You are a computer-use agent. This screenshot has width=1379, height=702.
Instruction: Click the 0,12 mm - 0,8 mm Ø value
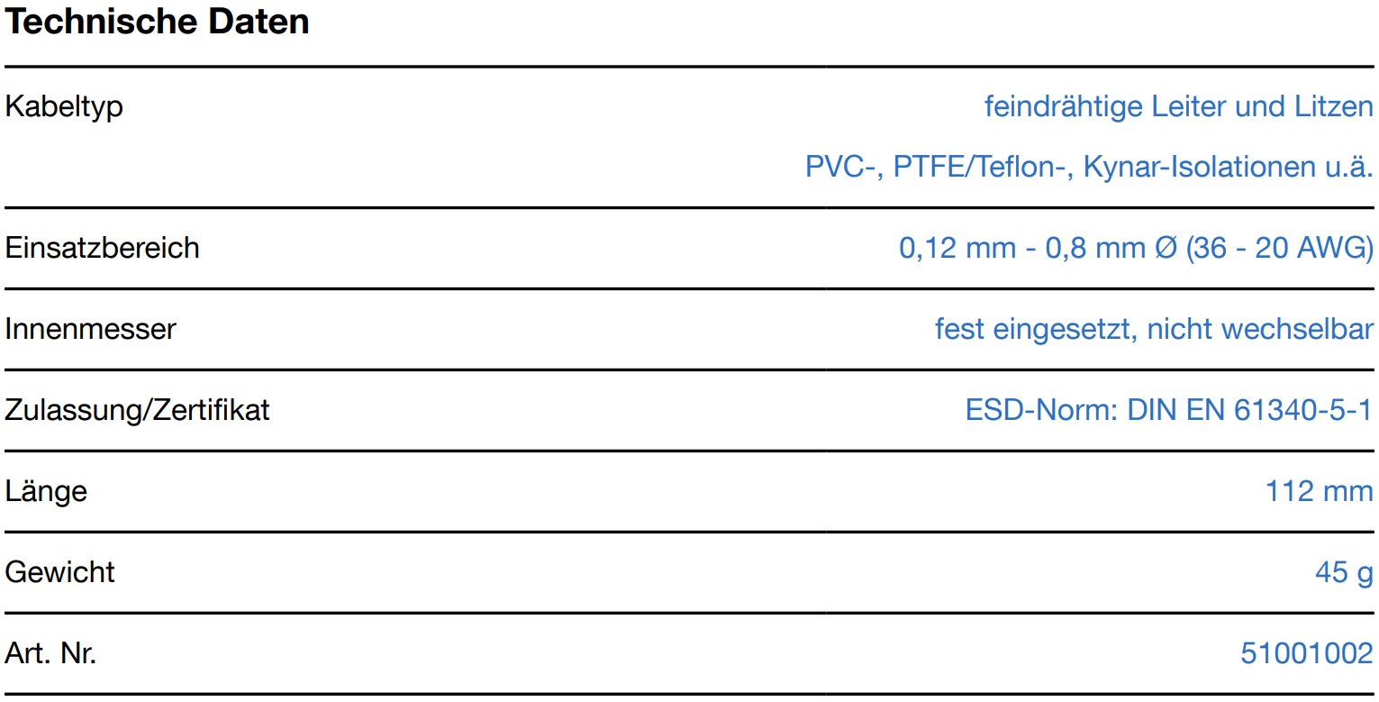click(x=1039, y=248)
